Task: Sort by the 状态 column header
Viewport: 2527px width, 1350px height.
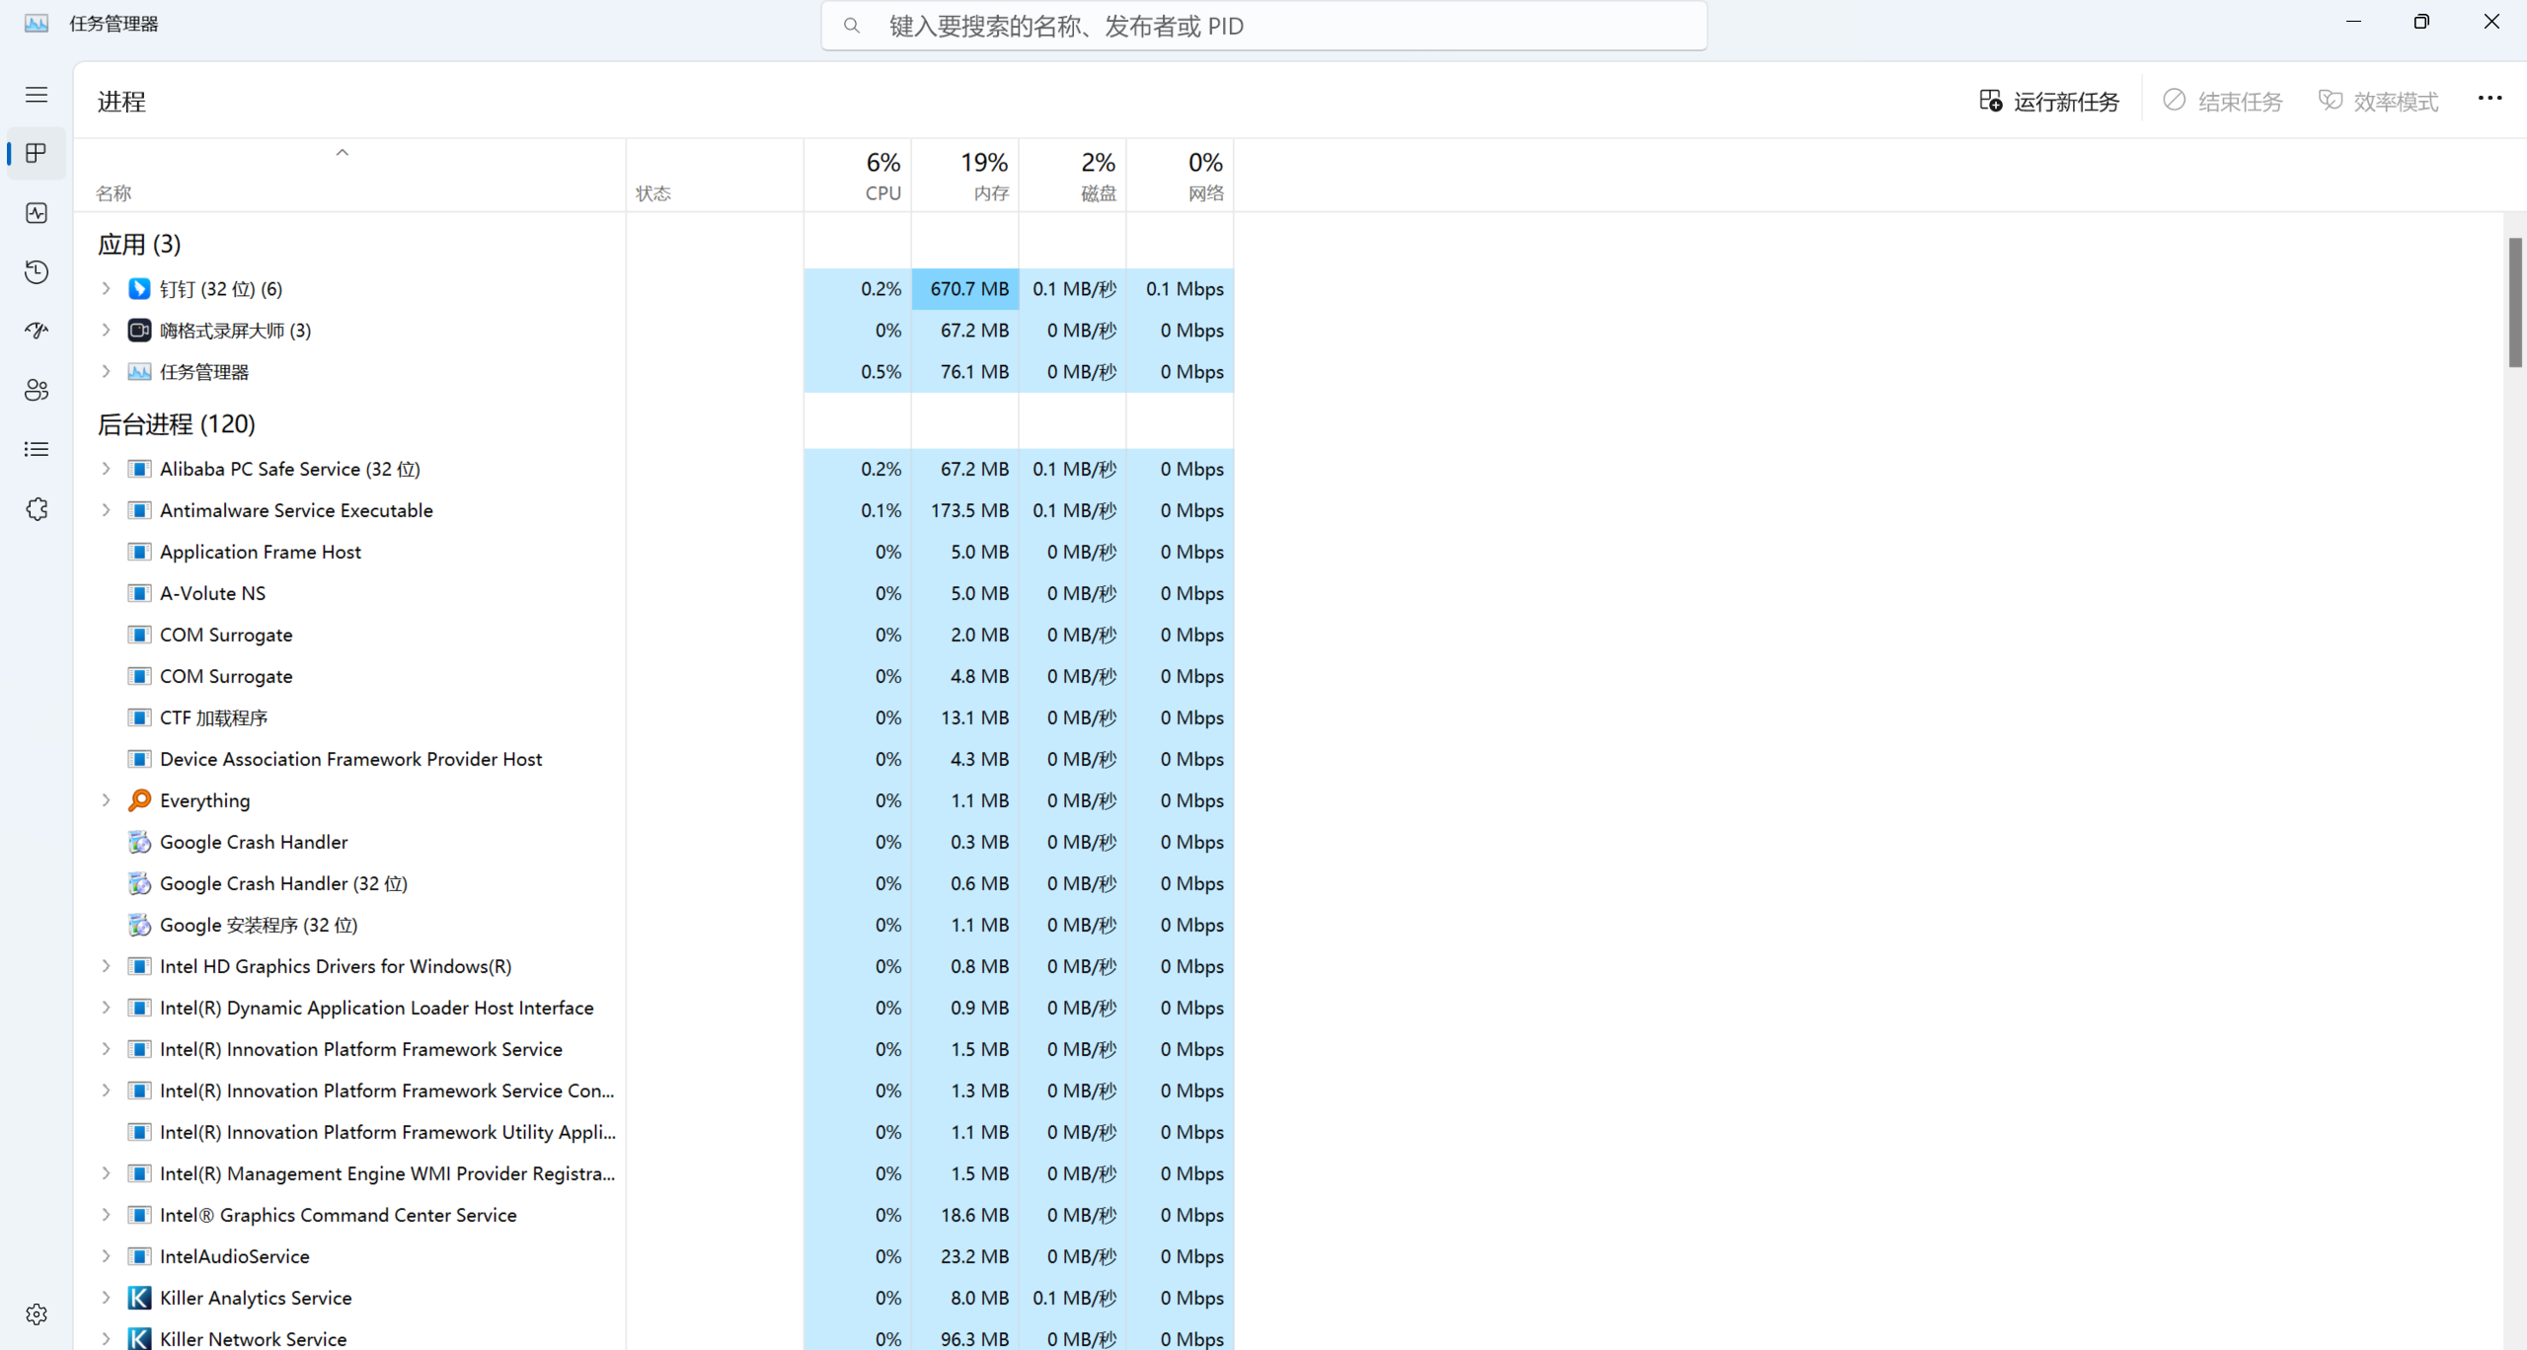Action: click(715, 176)
